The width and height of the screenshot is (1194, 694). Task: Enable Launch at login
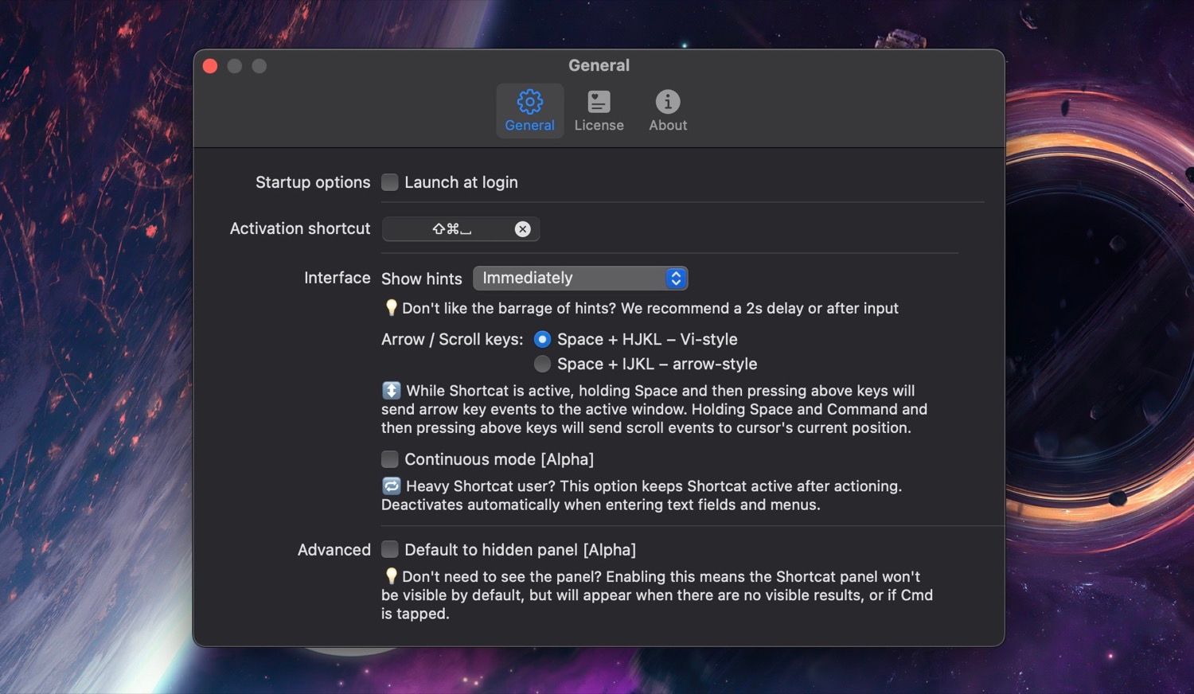tap(389, 182)
